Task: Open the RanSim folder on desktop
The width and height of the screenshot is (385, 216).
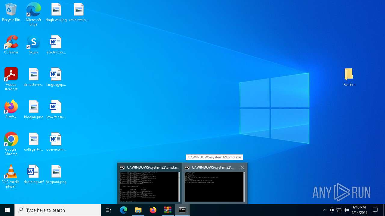Action: (x=349, y=77)
